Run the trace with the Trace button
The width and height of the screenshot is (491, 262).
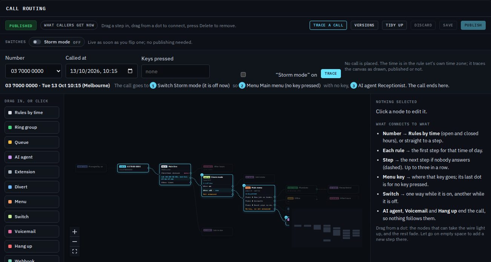pyautogui.click(x=331, y=74)
